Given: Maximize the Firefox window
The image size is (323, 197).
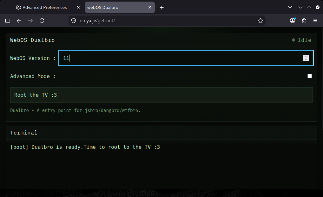Looking at the screenshot, I should [309, 7].
